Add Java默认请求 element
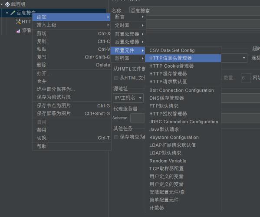 click(183, 129)
